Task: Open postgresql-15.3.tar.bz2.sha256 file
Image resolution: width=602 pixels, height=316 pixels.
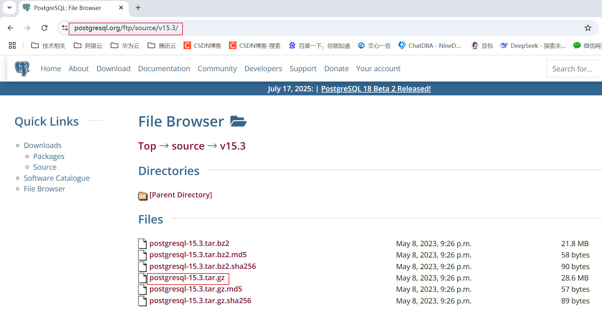Action: click(203, 266)
